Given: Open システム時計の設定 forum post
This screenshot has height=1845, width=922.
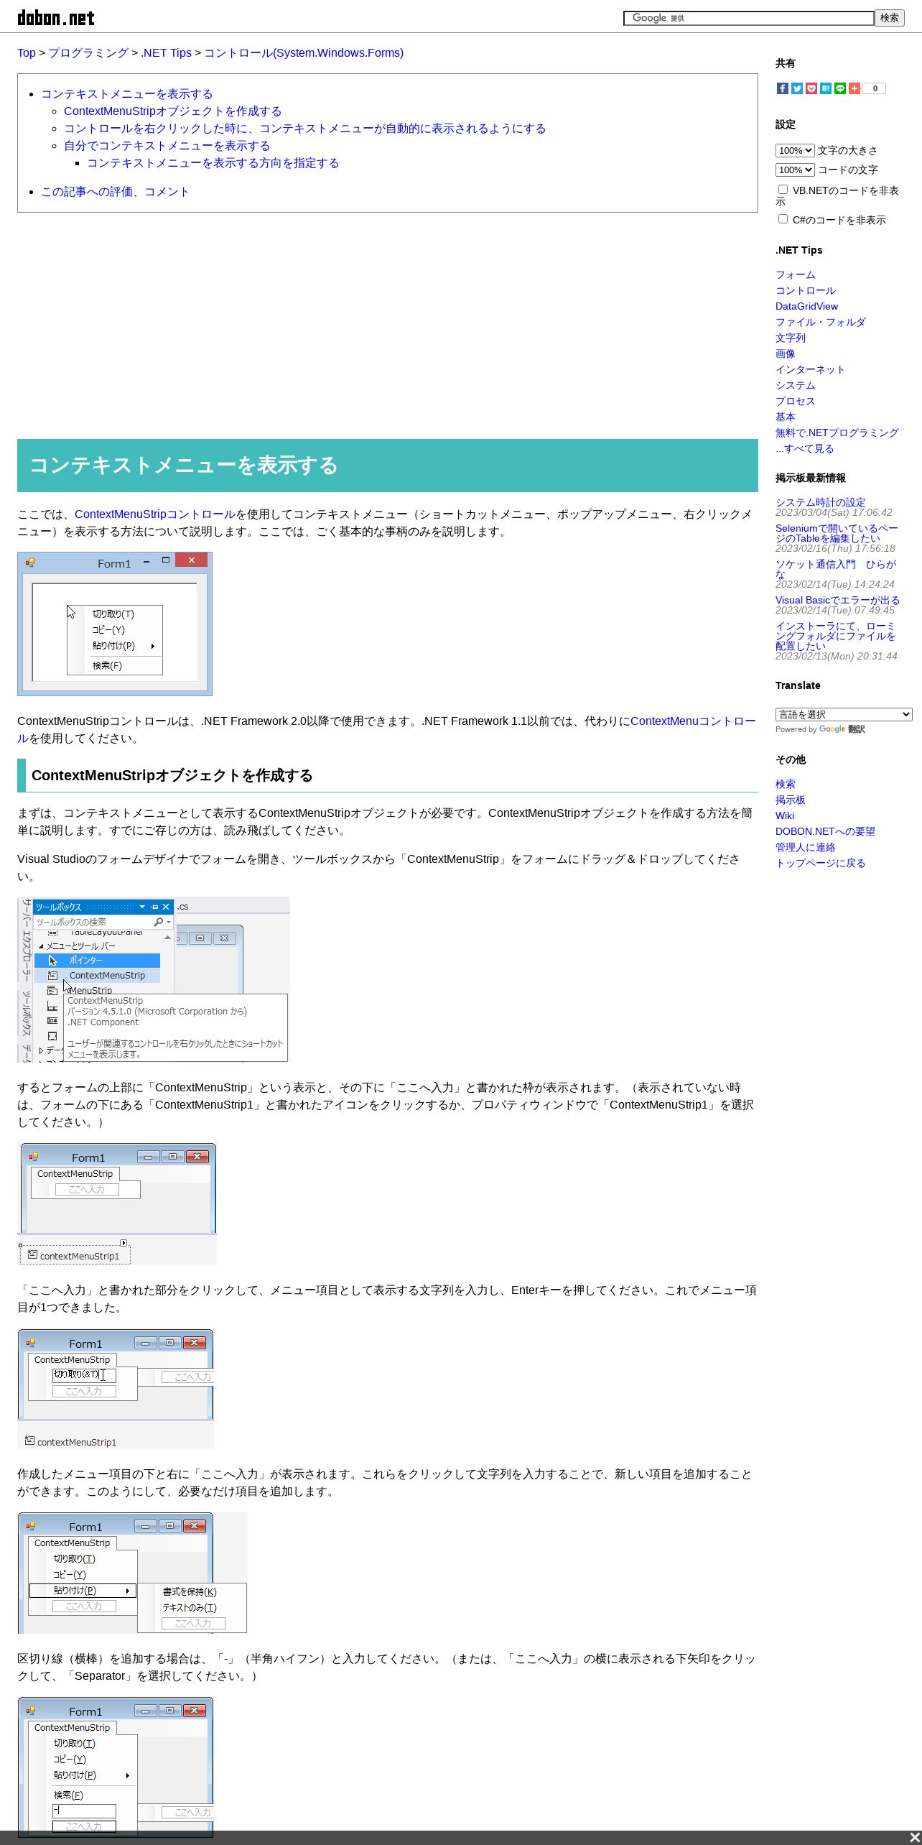Looking at the screenshot, I should point(820,502).
